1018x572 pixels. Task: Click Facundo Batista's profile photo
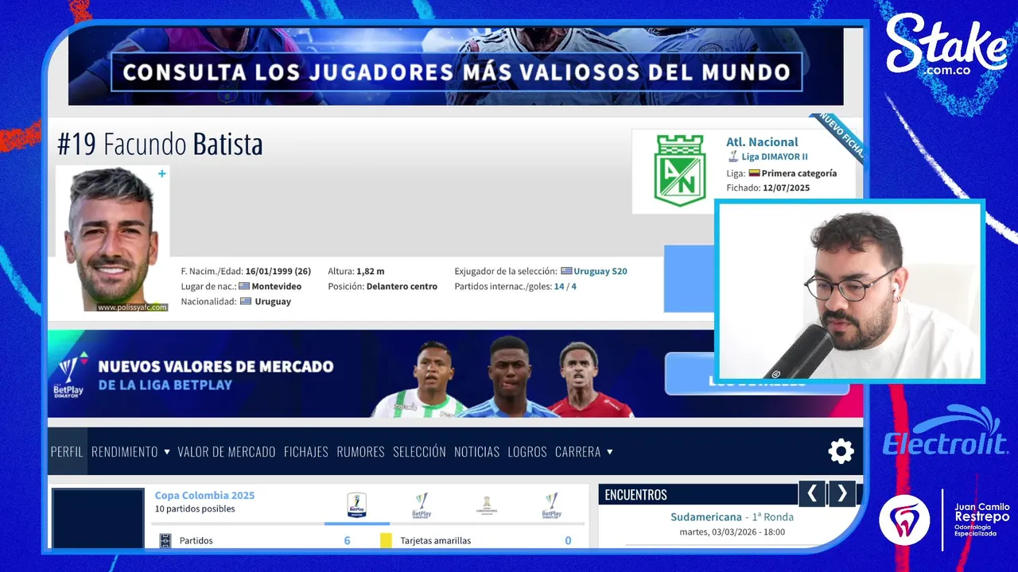(112, 238)
